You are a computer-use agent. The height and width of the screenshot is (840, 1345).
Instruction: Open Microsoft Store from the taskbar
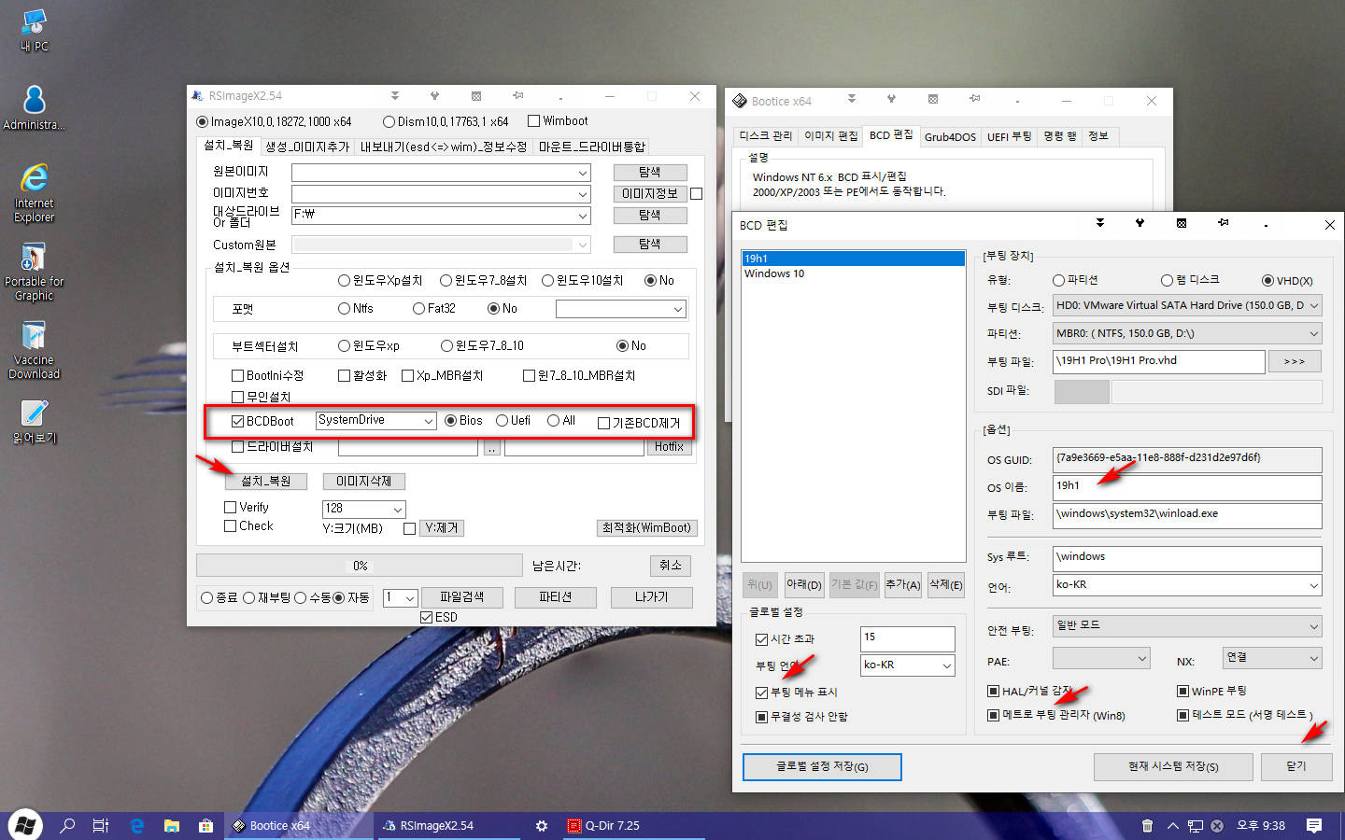point(205,825)
